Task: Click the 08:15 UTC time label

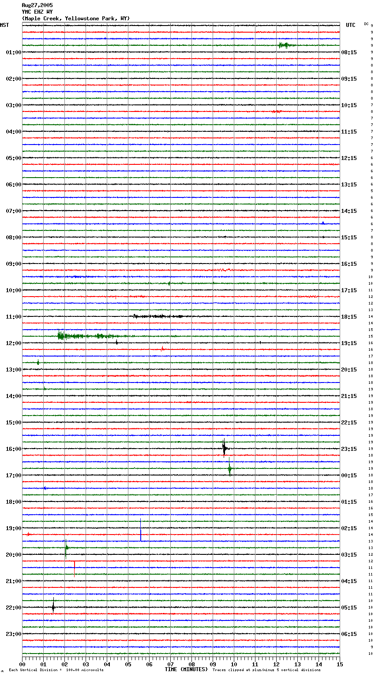Action: point(349,52)
